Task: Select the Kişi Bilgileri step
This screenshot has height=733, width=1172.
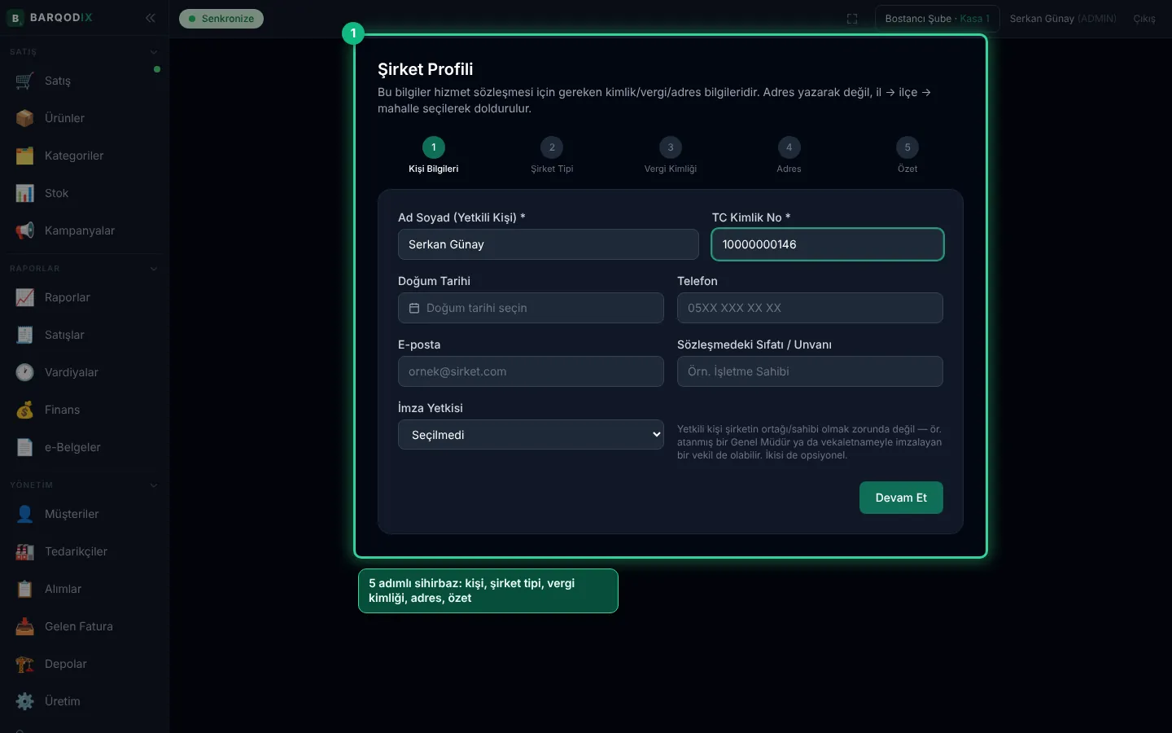Action: (x=434, y=155)
